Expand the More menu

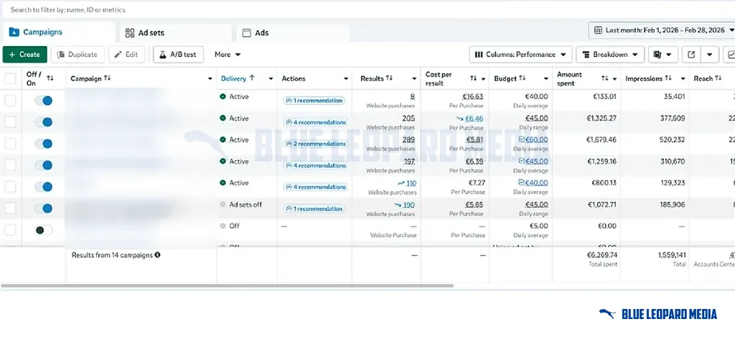[x=228, y=55]
